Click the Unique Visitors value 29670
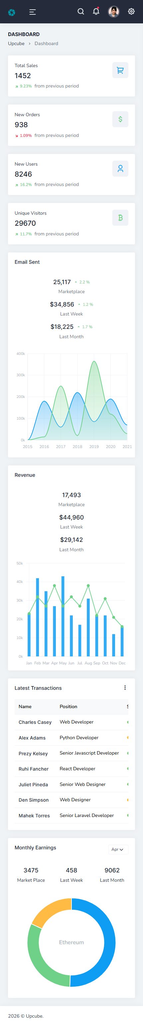The image size is (143, 1026). 25,223
